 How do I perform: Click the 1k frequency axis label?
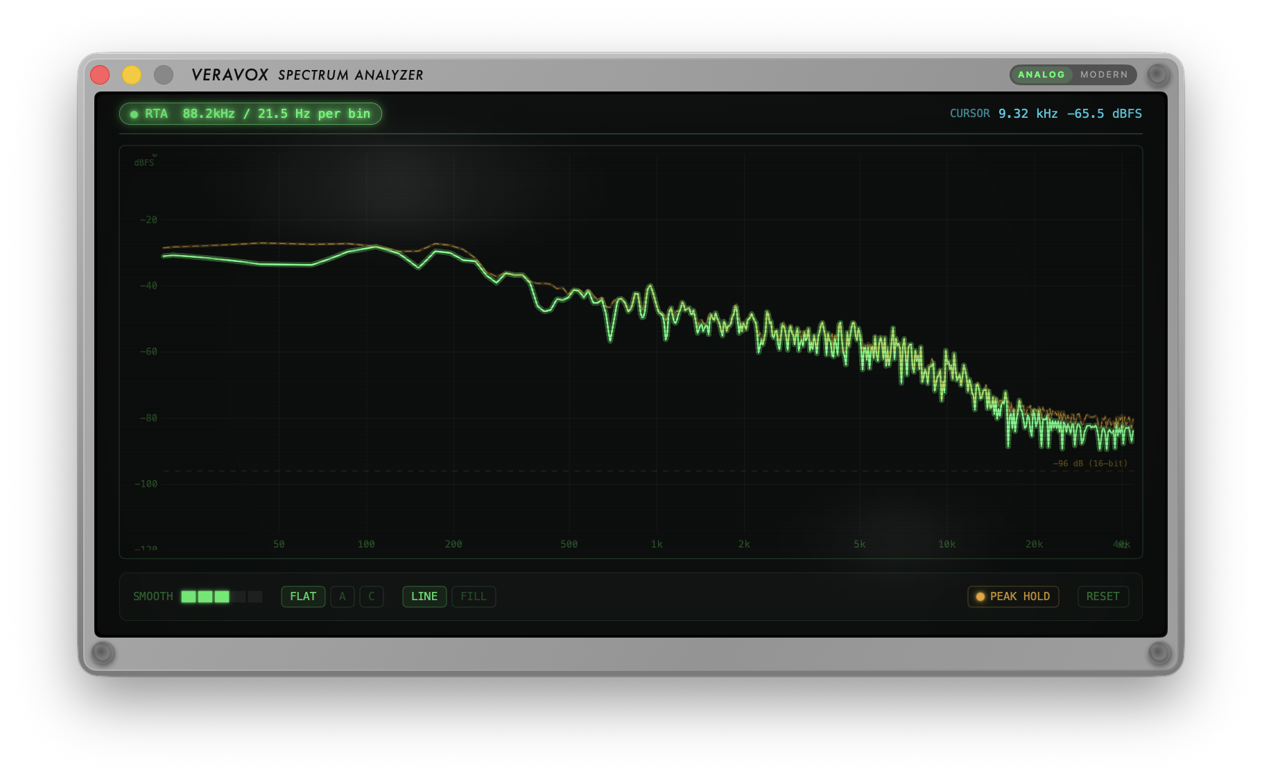(657, 544)
